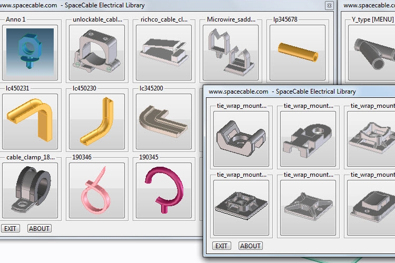Viewport: 395px width, 263px height.
Task: Select the cable_clamp_18... black clamp part
Action: (30, 190)
